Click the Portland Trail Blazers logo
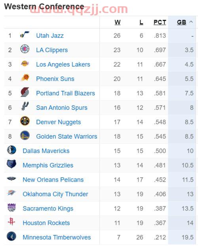Image resolution: width=198 pixels, height=246 pixels. [25, 92]
